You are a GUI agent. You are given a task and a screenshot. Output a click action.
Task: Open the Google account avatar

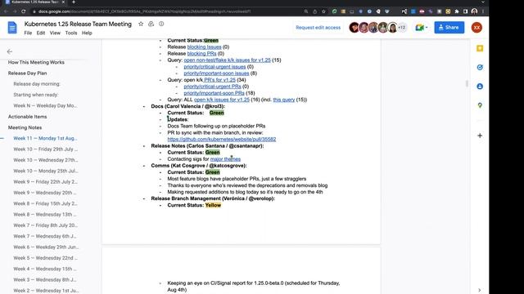(x=477, y=27)
